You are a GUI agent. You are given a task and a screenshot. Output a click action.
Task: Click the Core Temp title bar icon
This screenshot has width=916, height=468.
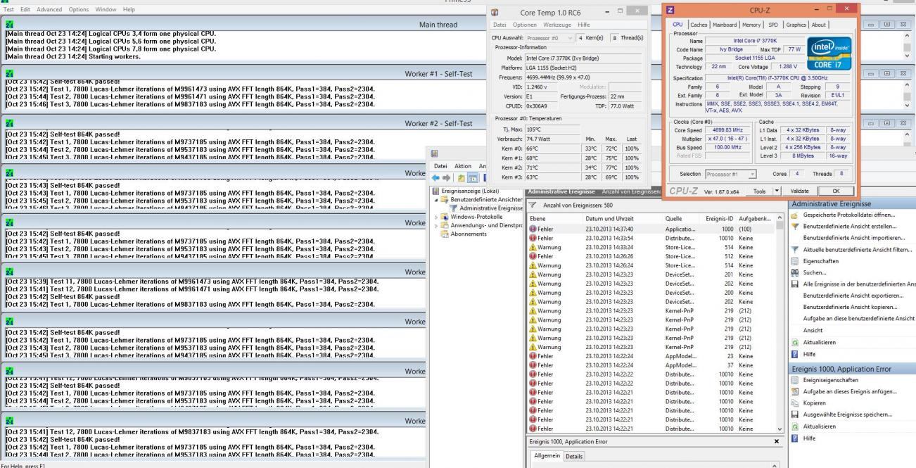point(495,13)
